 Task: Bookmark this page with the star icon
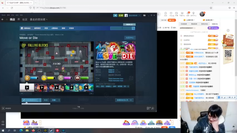[211, 8]
